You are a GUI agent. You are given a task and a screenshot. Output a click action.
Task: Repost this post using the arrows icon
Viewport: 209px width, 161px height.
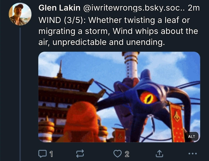[80, 154]
